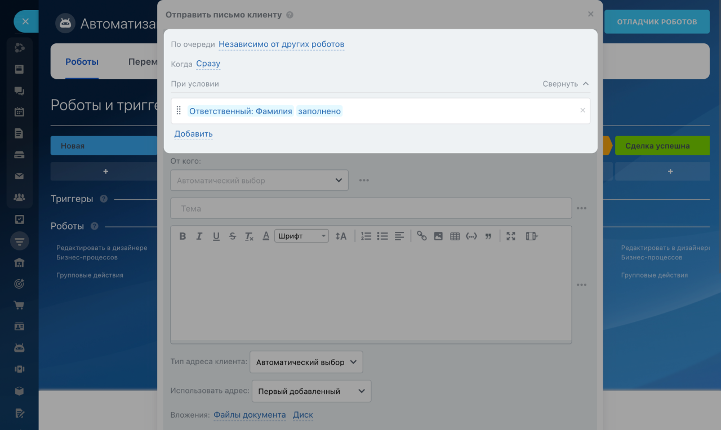Viewport: 721px width, 430px height.
Task: Select the 'Новая' deal stage
Action: [104, 145]
